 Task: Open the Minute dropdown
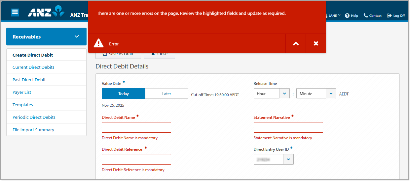click(x=316, y=93)
